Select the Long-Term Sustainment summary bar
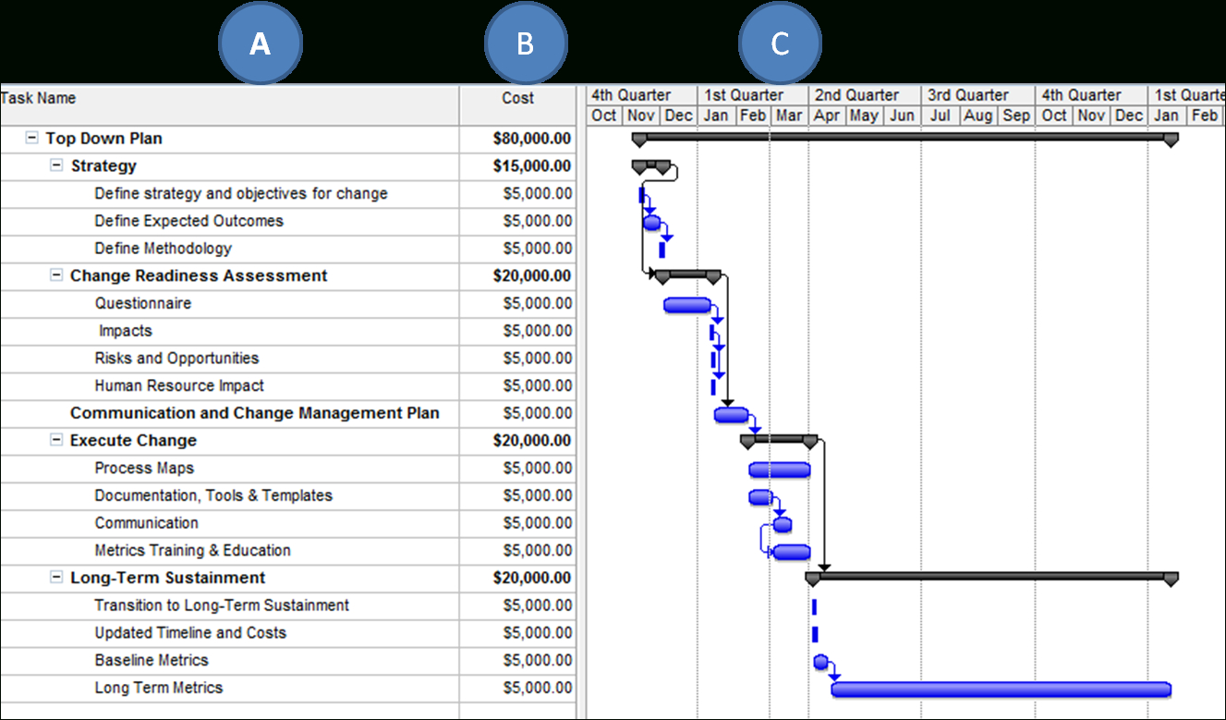This screenshot has height=720, width=1226. coord(992,578)
